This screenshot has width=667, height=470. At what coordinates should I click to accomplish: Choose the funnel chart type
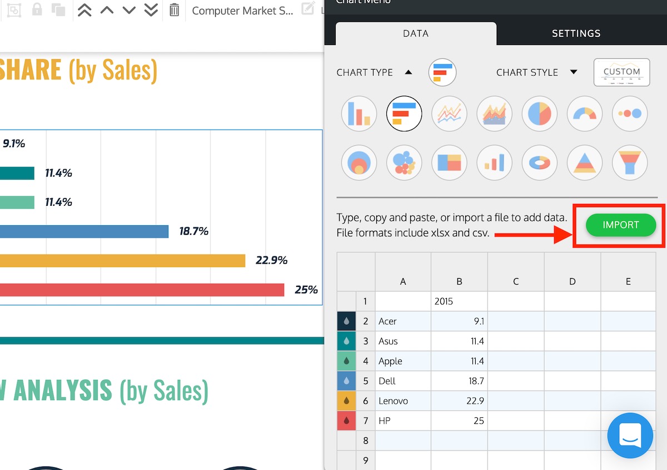[630, 162]
